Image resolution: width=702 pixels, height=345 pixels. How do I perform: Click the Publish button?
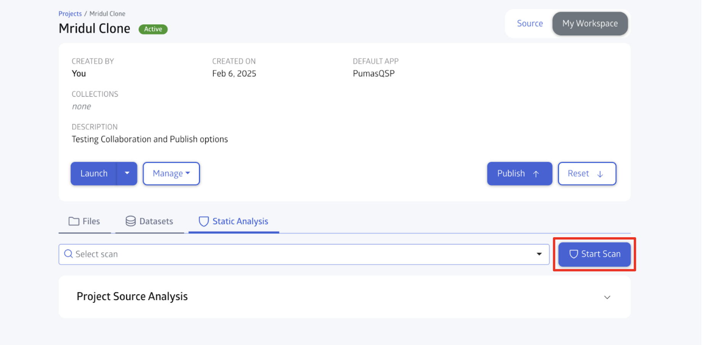click(519, 174)
